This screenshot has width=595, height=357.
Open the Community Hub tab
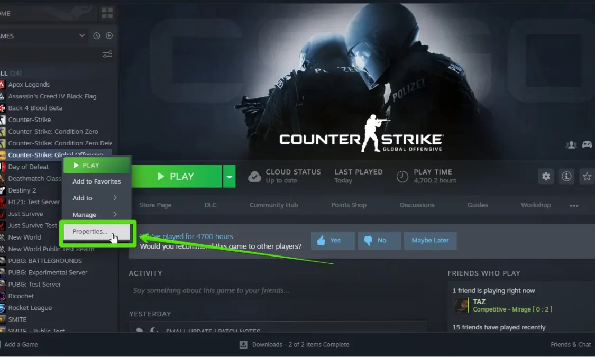[x=273, y=205]
